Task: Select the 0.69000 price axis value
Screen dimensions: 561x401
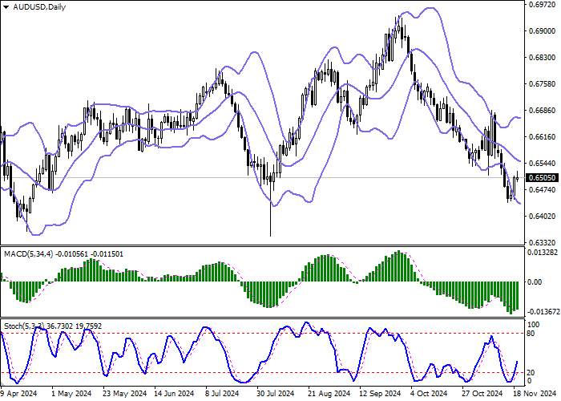Action: (x=542, y=31)
